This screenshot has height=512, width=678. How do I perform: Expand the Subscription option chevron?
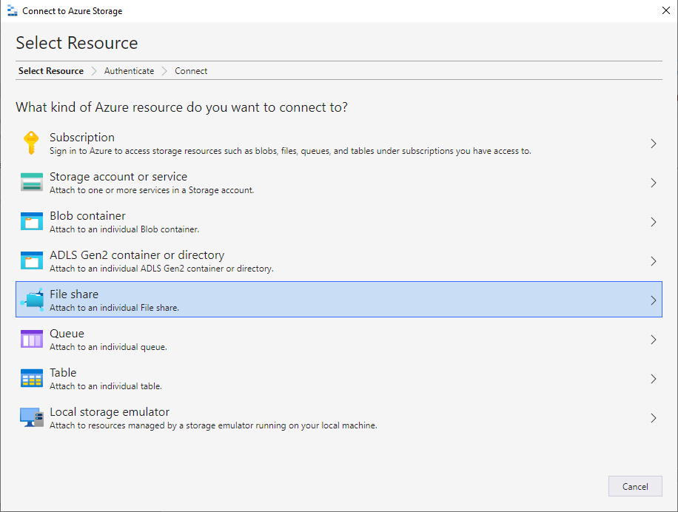click(x=654, y=144)
